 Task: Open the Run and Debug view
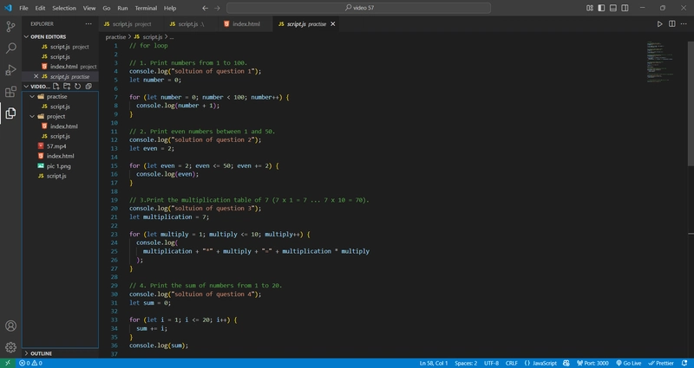pyautogui.click(x=10, y=70)
